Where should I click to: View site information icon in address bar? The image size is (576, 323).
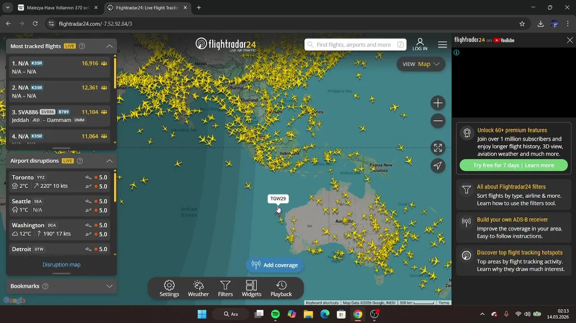[x=51, y=24]
